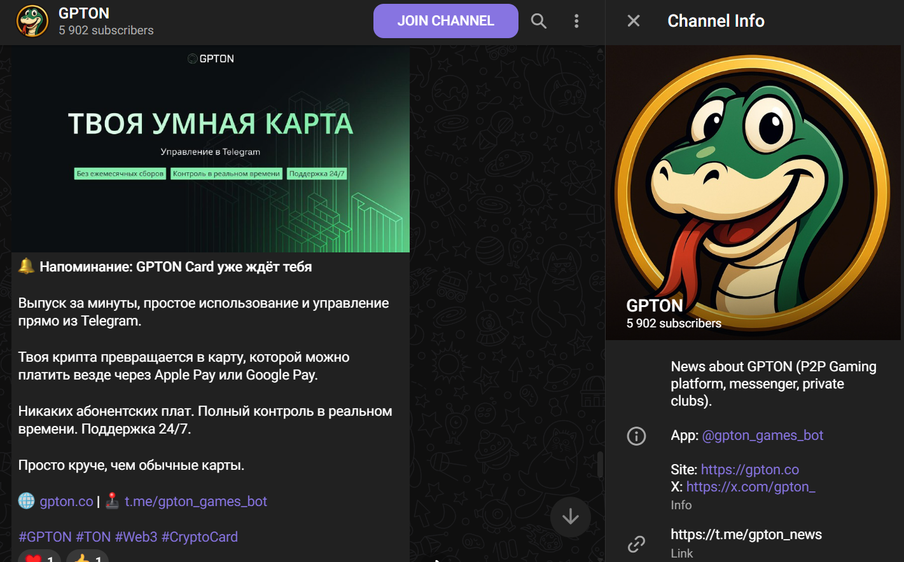
Task: Open the @gpton_games_bot app link
Action: tap(762, 435)
